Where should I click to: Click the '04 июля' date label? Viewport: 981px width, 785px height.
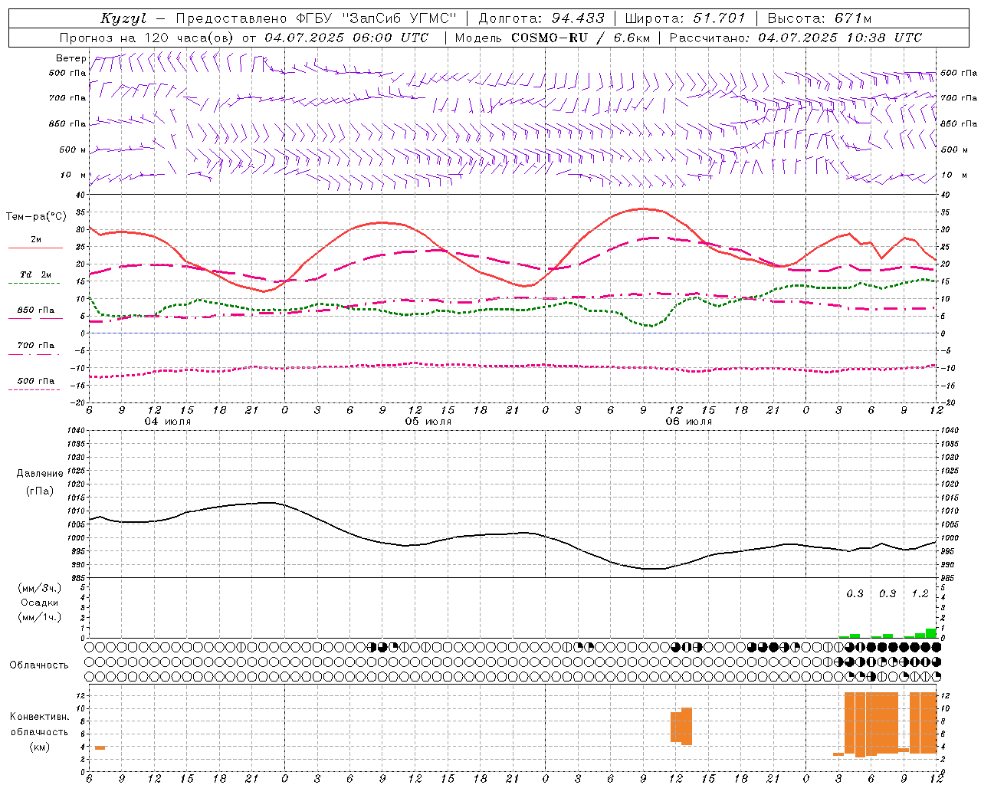168,422
